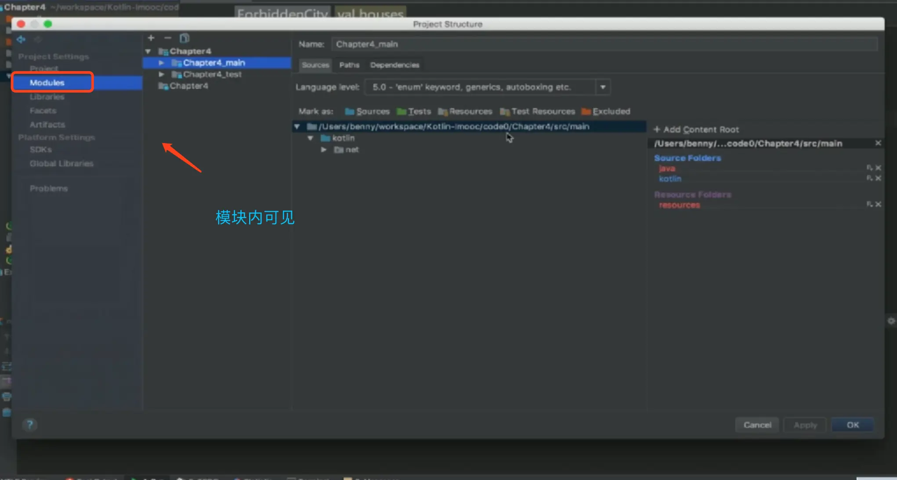The height and width of the screenshot is (480, 897).
Task: Expand the Chapter4_test module node
Action: point(162,74)
